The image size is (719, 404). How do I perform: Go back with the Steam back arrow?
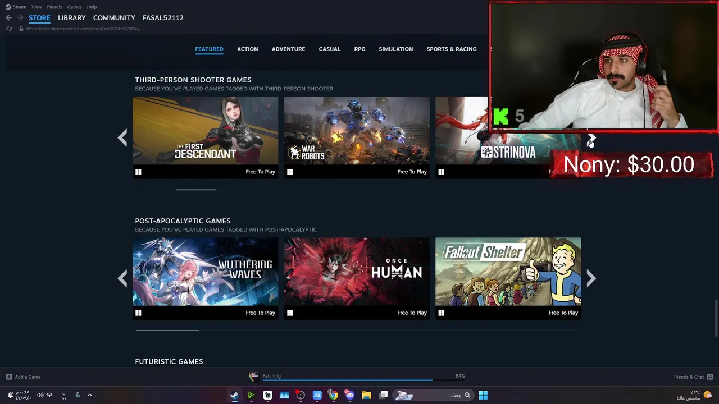click(8, 18)
